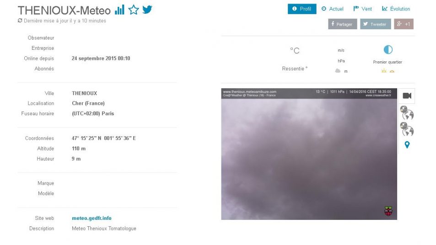Click the Google +1 button
The image size is (436, 245).
coord(404,24)
